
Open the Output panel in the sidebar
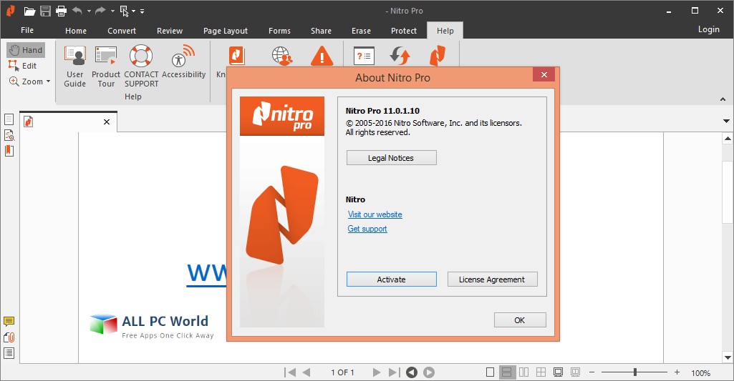(x=9, y=353)
